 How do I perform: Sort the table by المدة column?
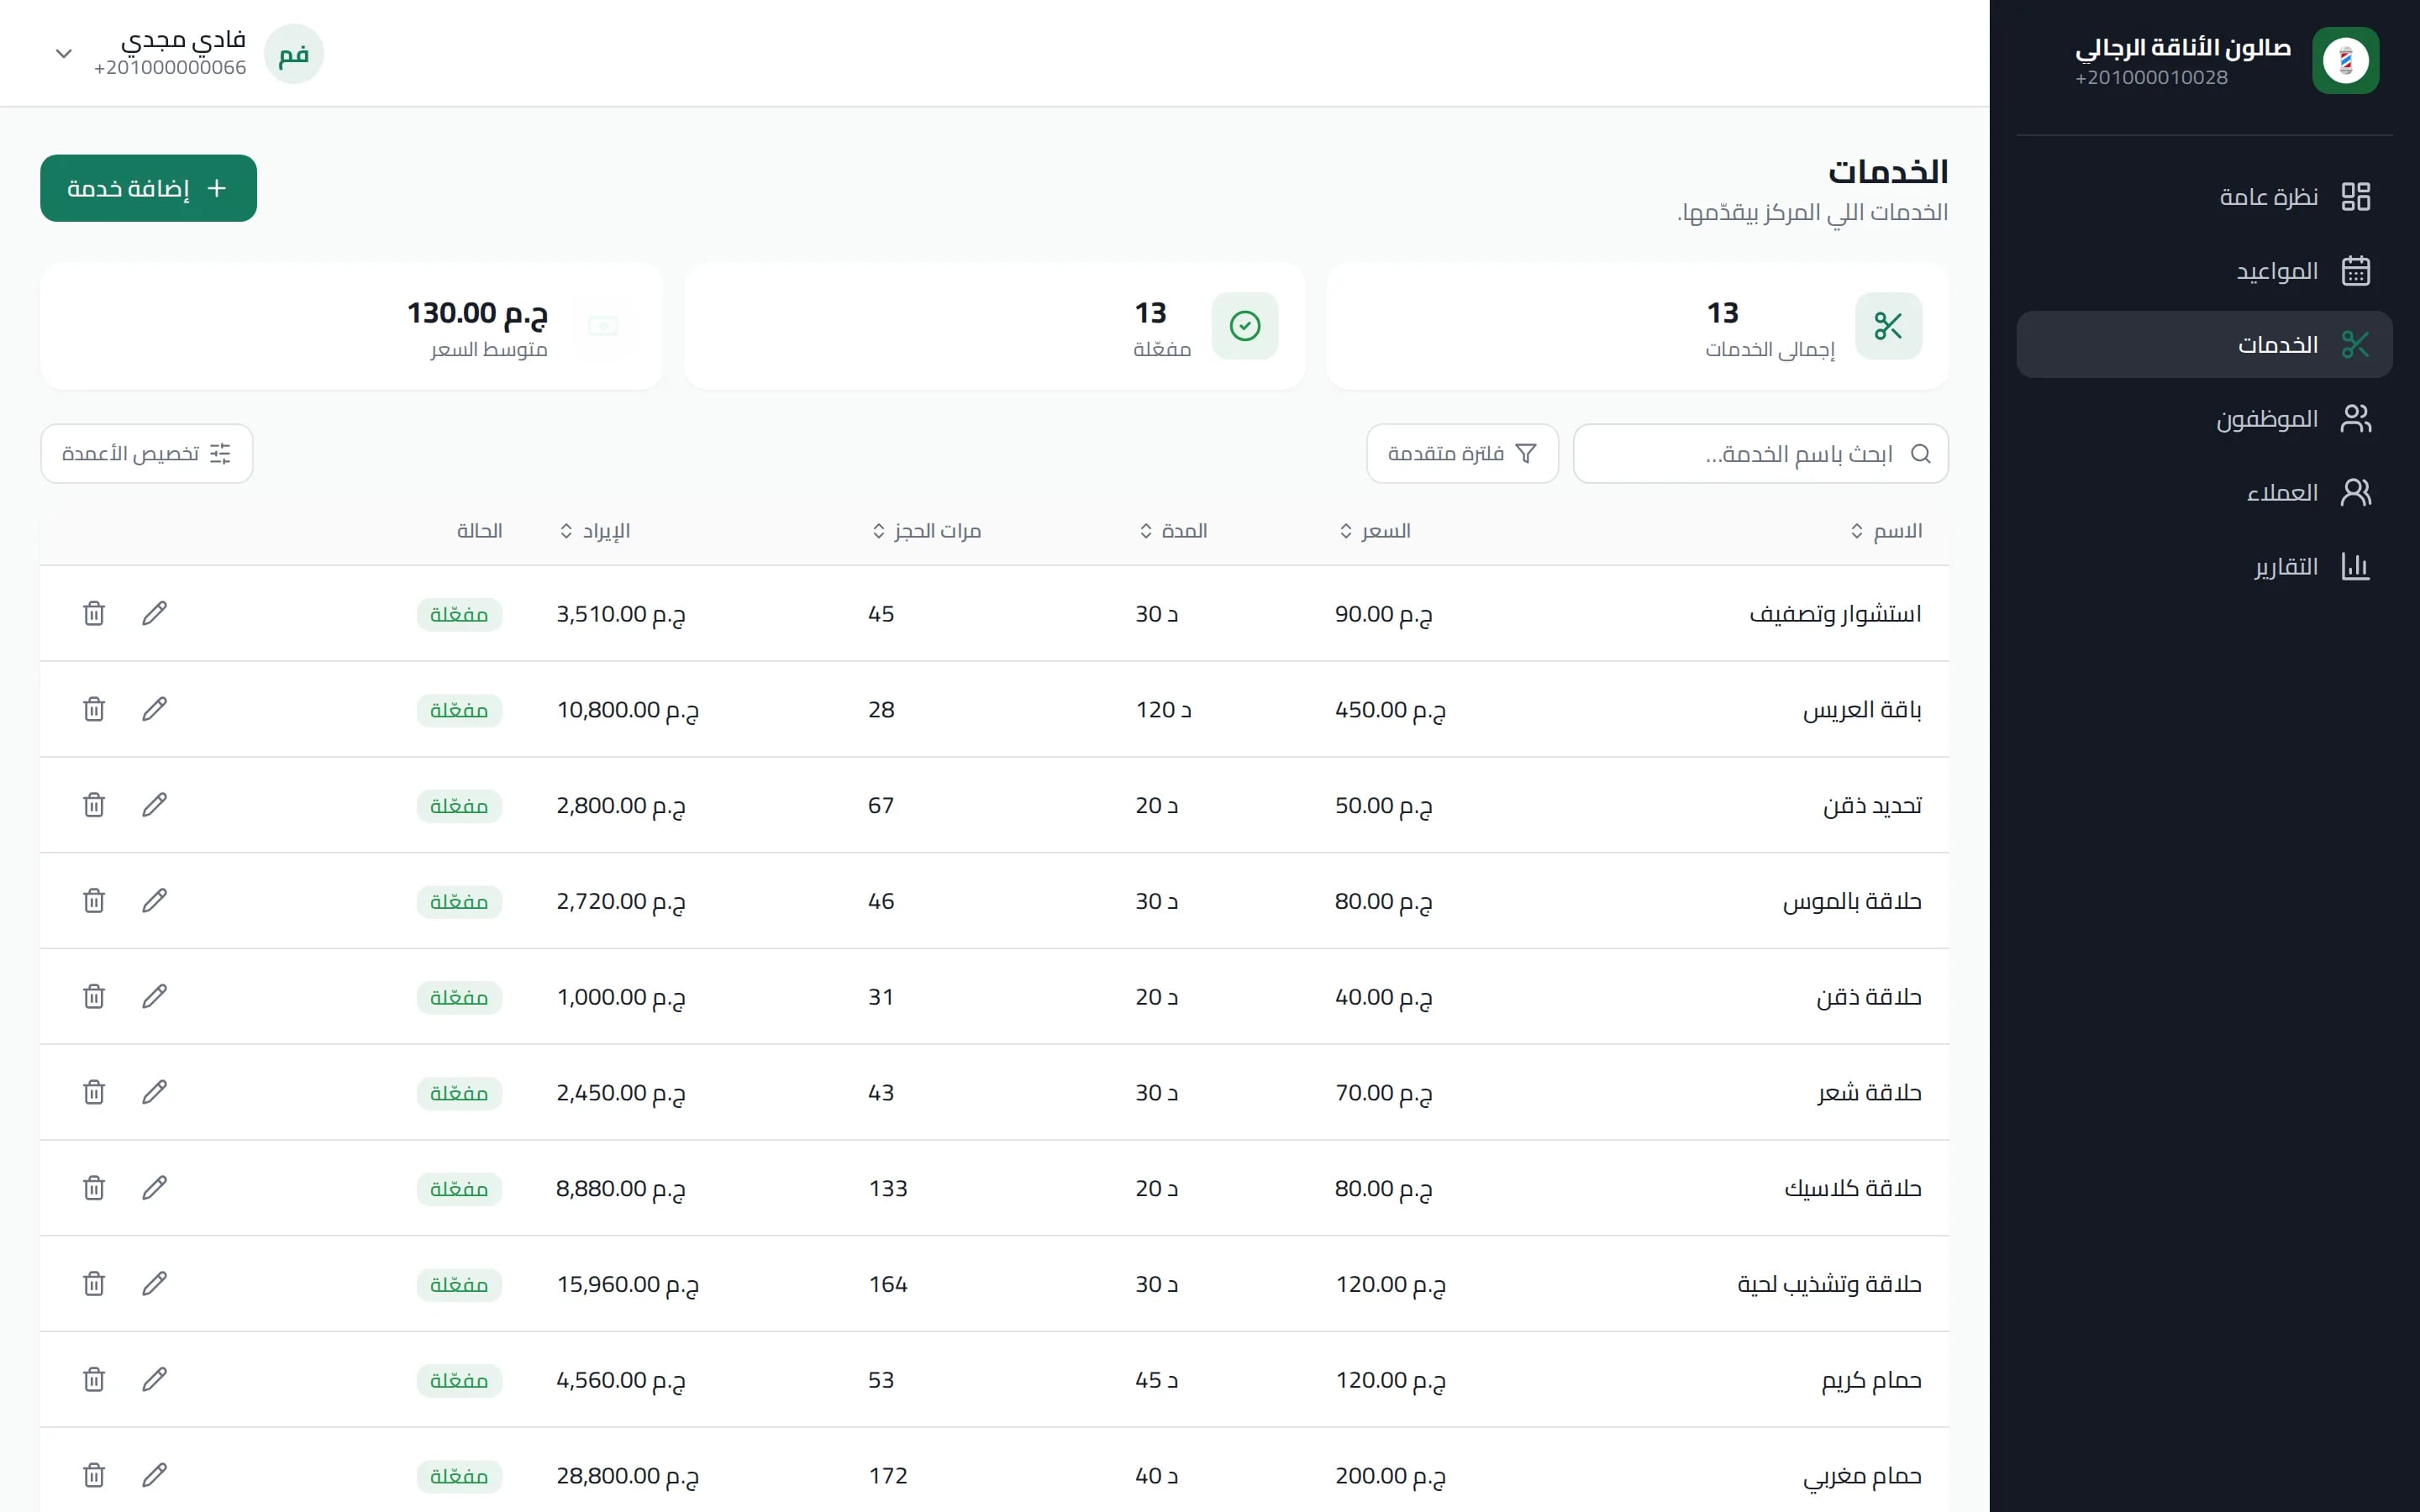1173,530
